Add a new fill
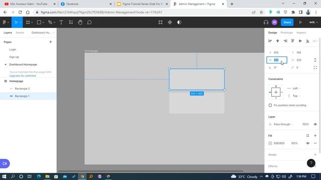 (315, 135)
